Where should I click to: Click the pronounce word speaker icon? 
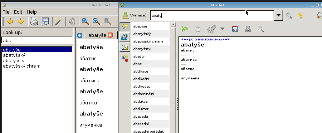[x=72, y=21]
